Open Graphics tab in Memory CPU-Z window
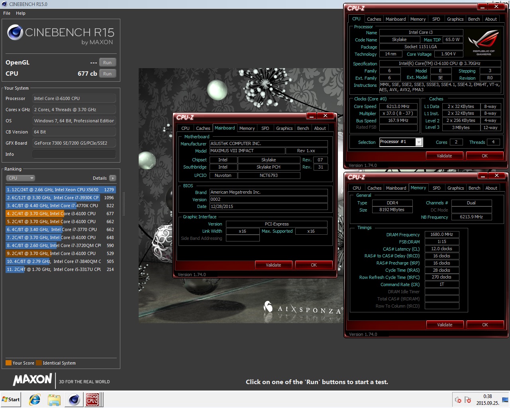The height and width of the screenshot is (408, 510). (x=456, y=188)
